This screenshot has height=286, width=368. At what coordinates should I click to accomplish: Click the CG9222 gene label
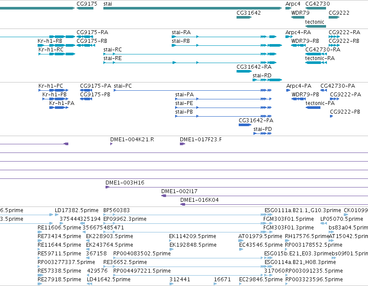(x=339, y=13)
